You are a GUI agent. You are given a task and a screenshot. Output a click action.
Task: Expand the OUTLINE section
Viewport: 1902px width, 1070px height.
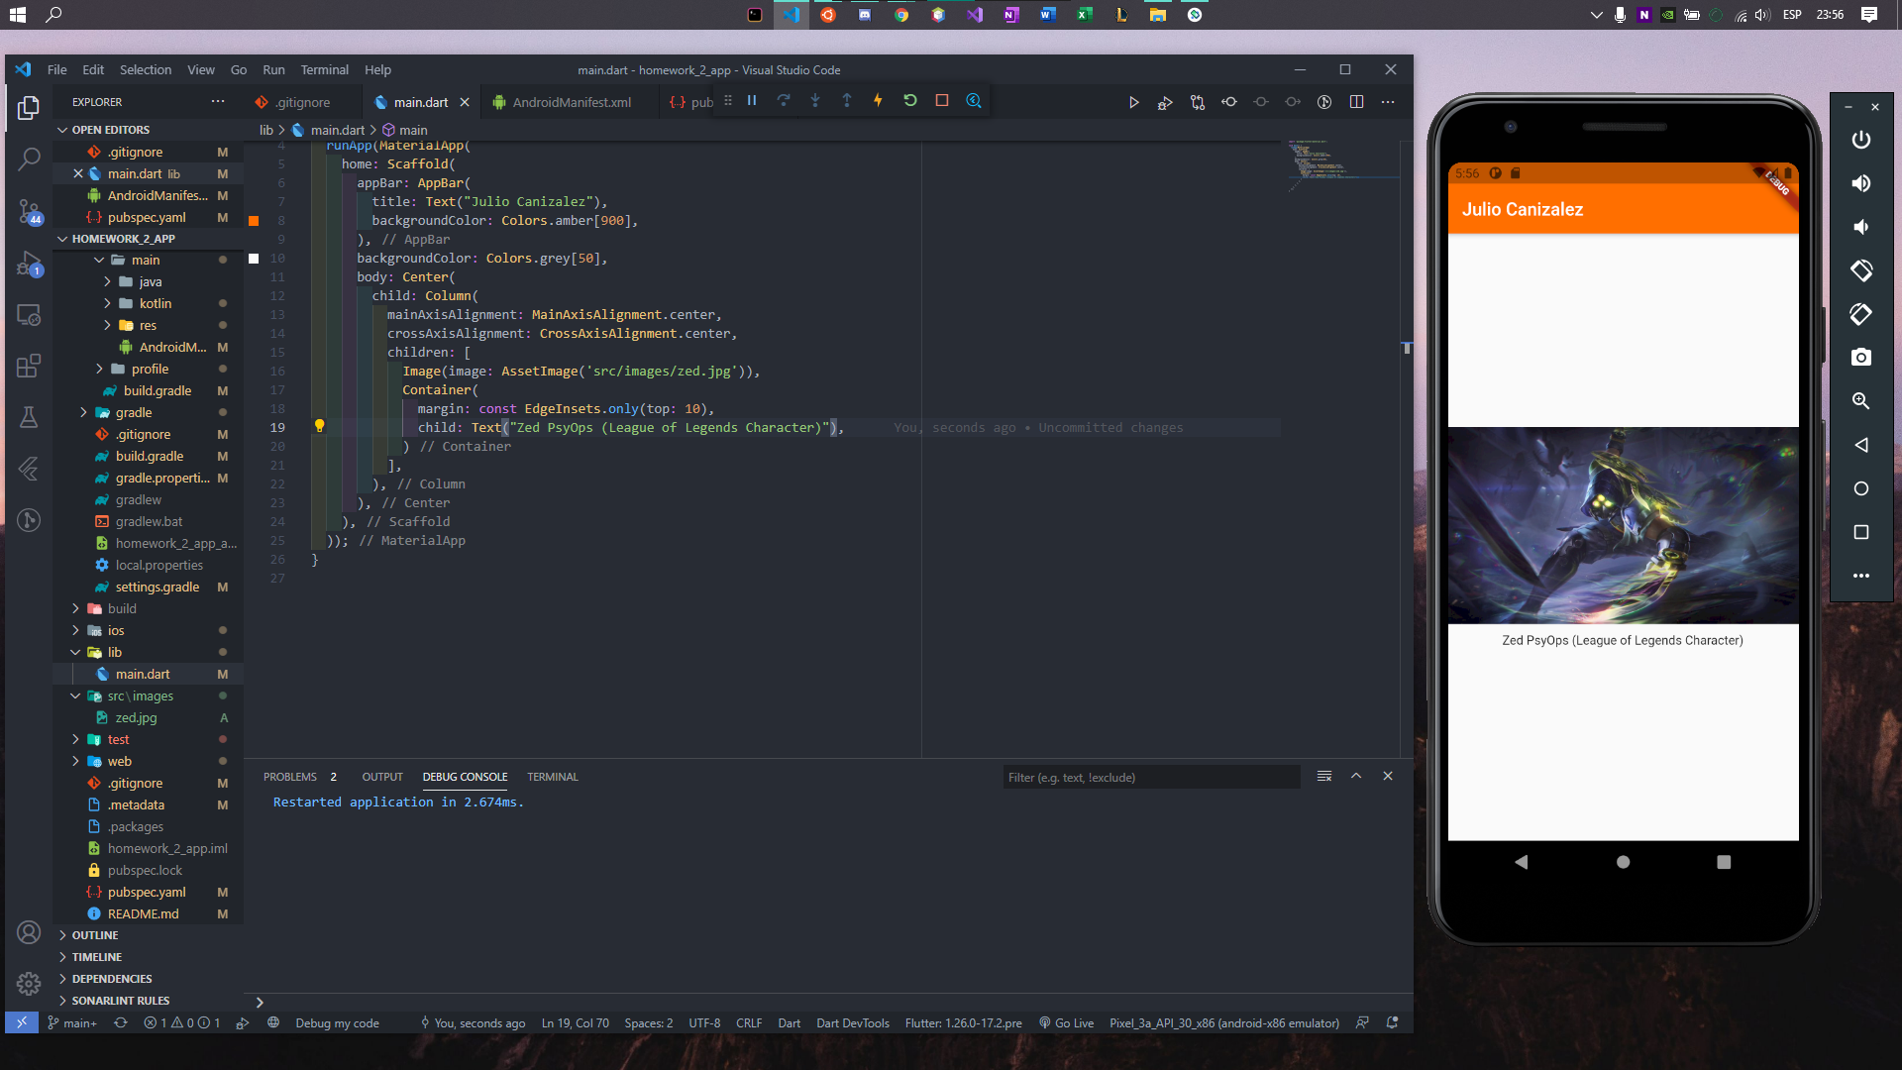(95, 935)
